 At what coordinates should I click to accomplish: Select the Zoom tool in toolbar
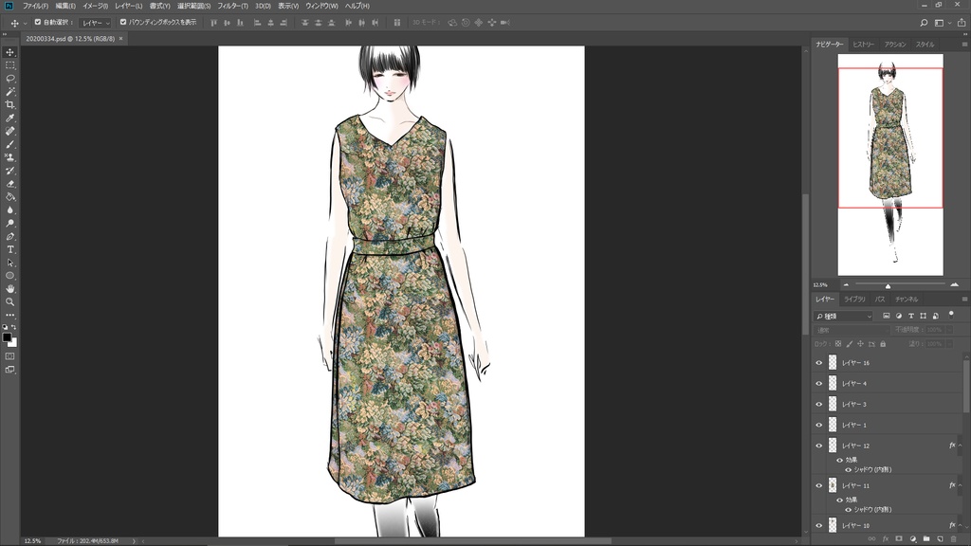10,301
